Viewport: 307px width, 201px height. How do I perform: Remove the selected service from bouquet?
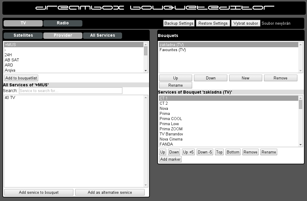point(250,152)
